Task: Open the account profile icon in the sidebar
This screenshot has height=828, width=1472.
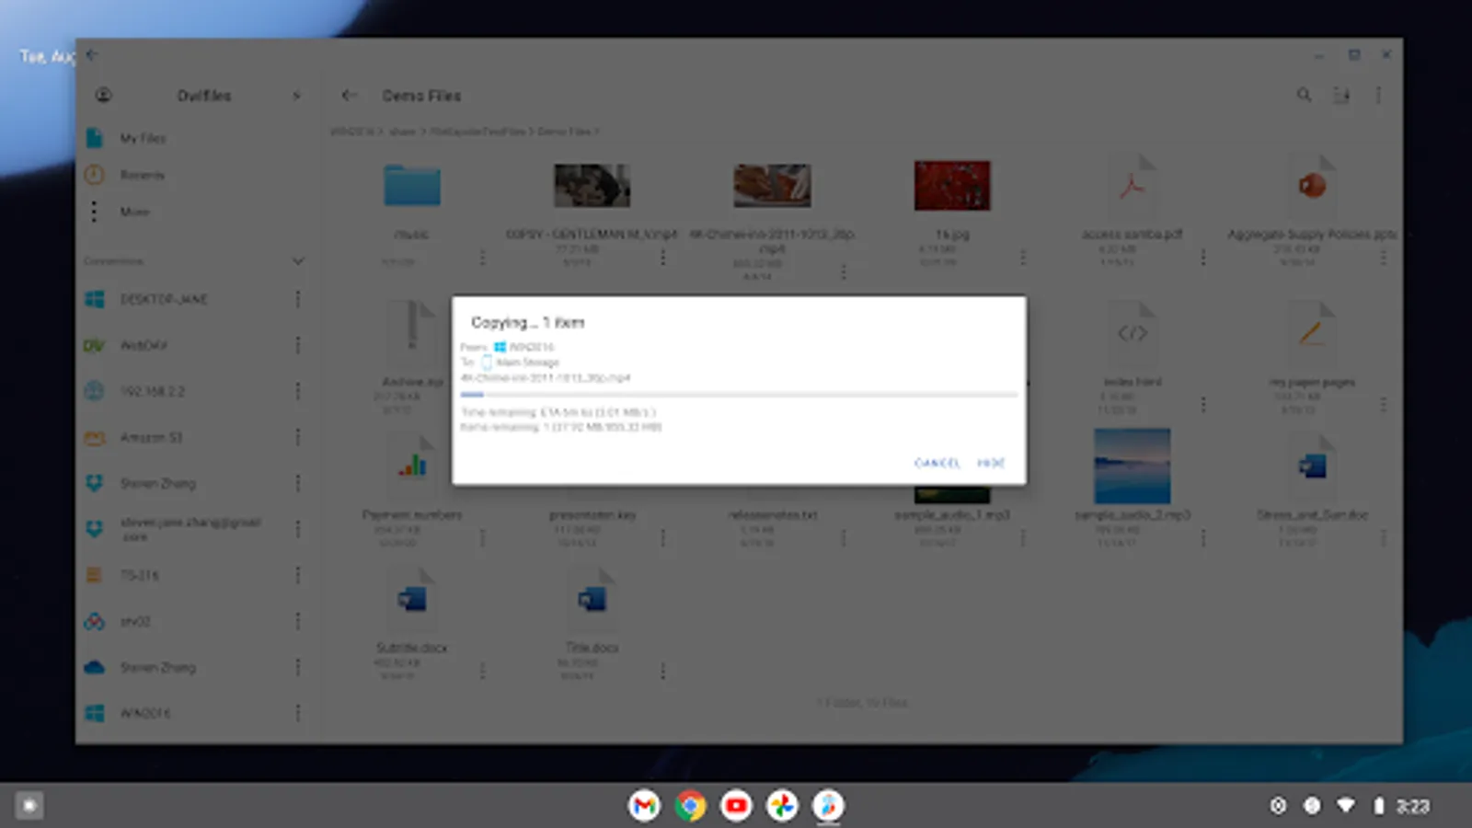Action: tap(103, 95)
